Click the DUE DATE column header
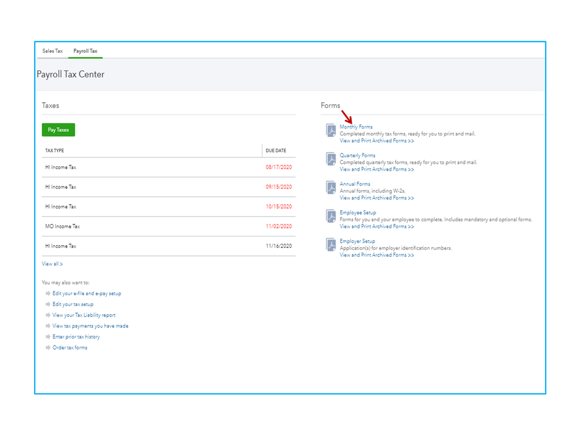The image size is (580, 435). (276, 150)
